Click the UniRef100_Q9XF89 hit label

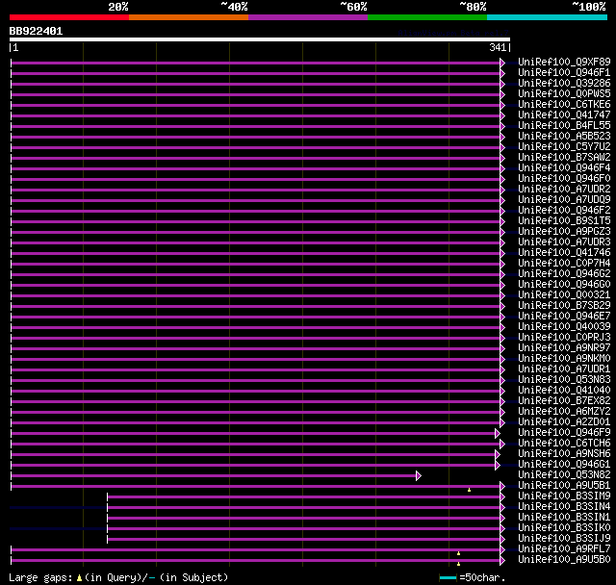point(564,62)
